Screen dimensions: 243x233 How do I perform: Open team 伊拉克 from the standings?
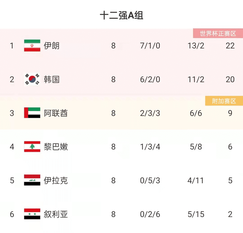56,180
